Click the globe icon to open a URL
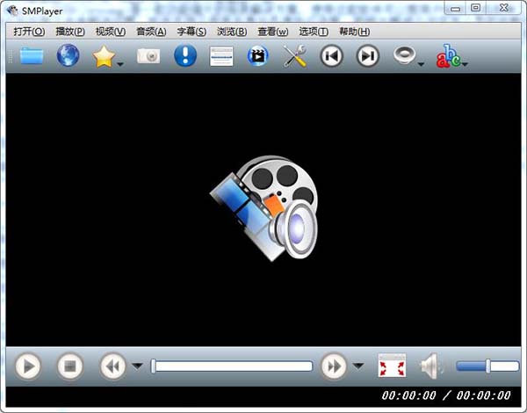This screenshot has width=527, height=413. pos(68,55)
